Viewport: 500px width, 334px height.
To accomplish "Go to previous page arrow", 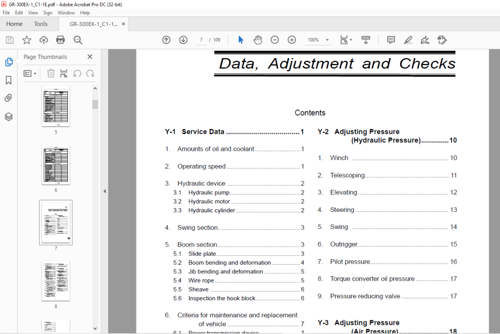I will coord(166,40).
